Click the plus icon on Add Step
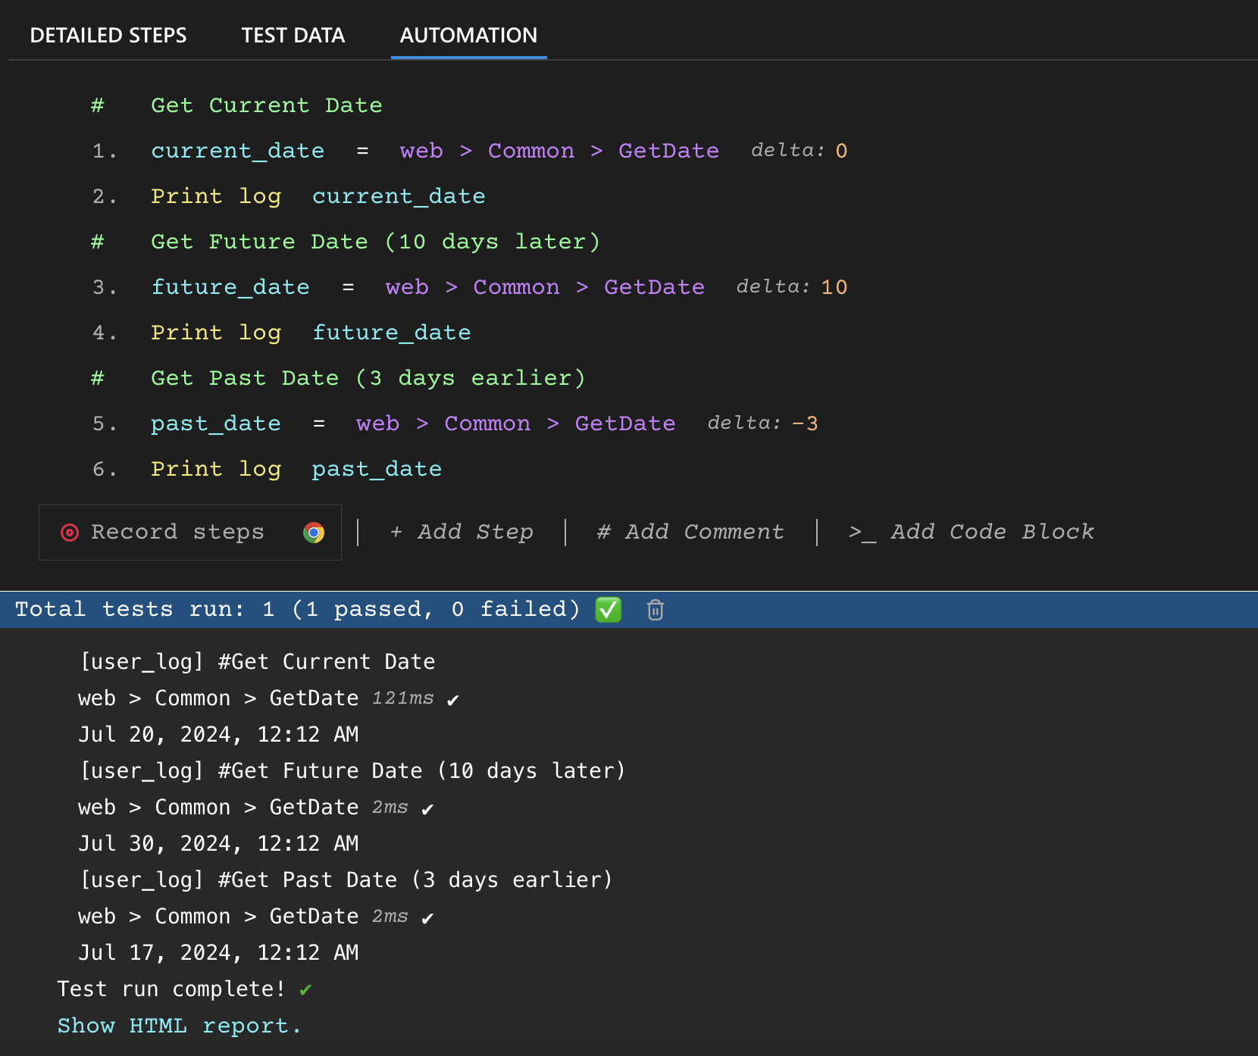1258x1056 pixels. tap(397, 532)
